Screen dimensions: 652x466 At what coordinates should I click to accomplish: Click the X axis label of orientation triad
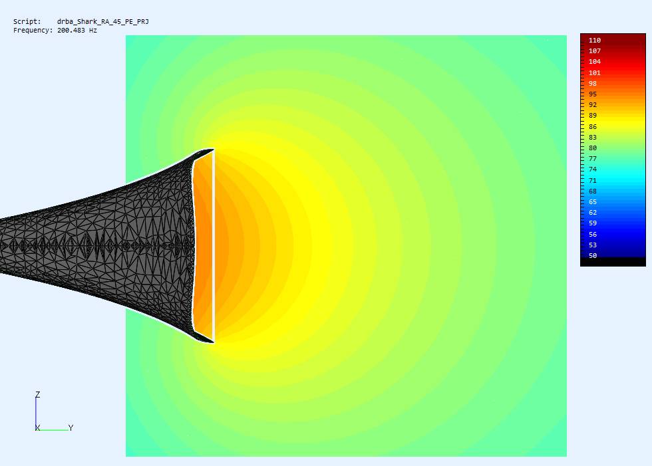37,428
